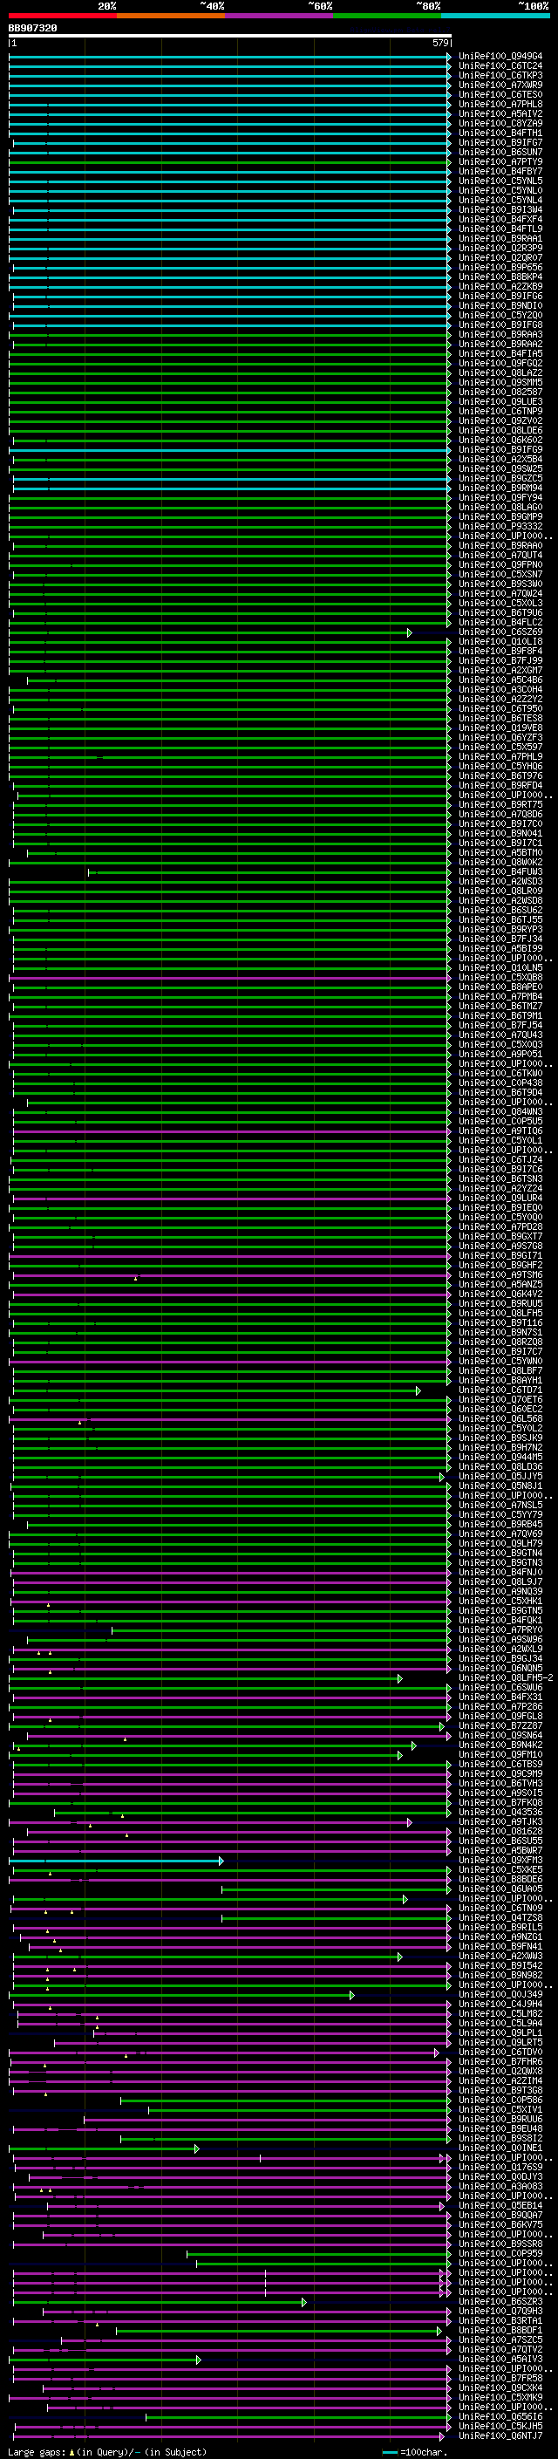Click the white query sequence bar
Image resolution: width=558 pixels, height=2459 pixels.
click(x=230, y=37)
